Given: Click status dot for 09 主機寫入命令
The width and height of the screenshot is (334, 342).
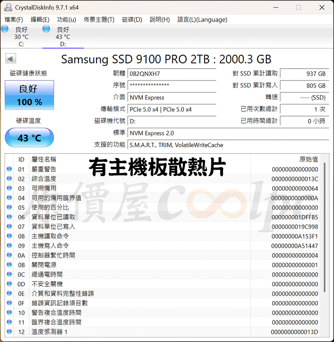Looking at the screenshot, I should (x=9, y=246).
